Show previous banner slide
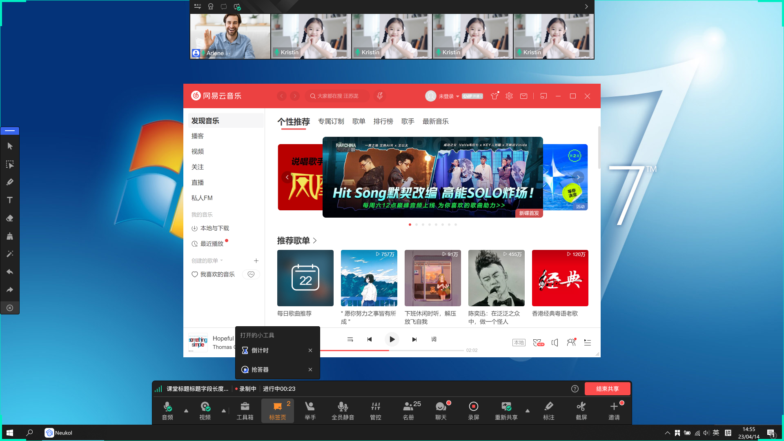The image size is (784, 441). click(287, 177)
